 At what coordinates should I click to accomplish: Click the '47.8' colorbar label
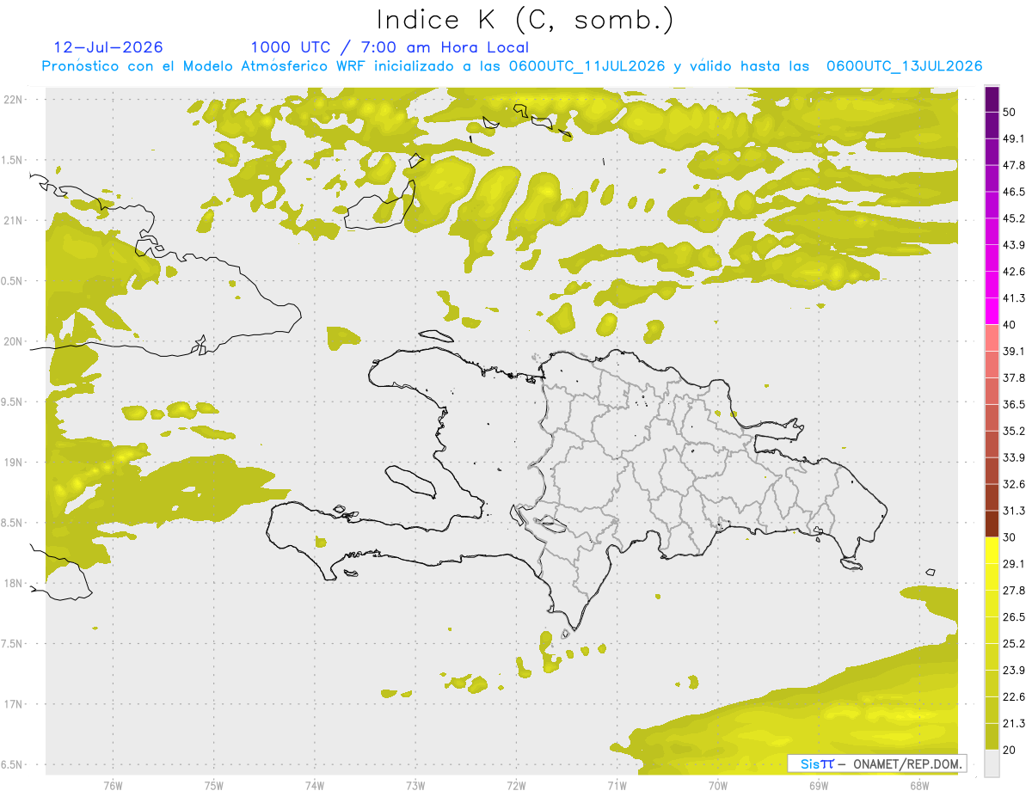(1014, 166)
